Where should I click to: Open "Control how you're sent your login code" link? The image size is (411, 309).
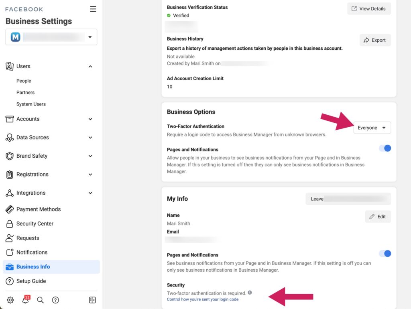(203, 299)
